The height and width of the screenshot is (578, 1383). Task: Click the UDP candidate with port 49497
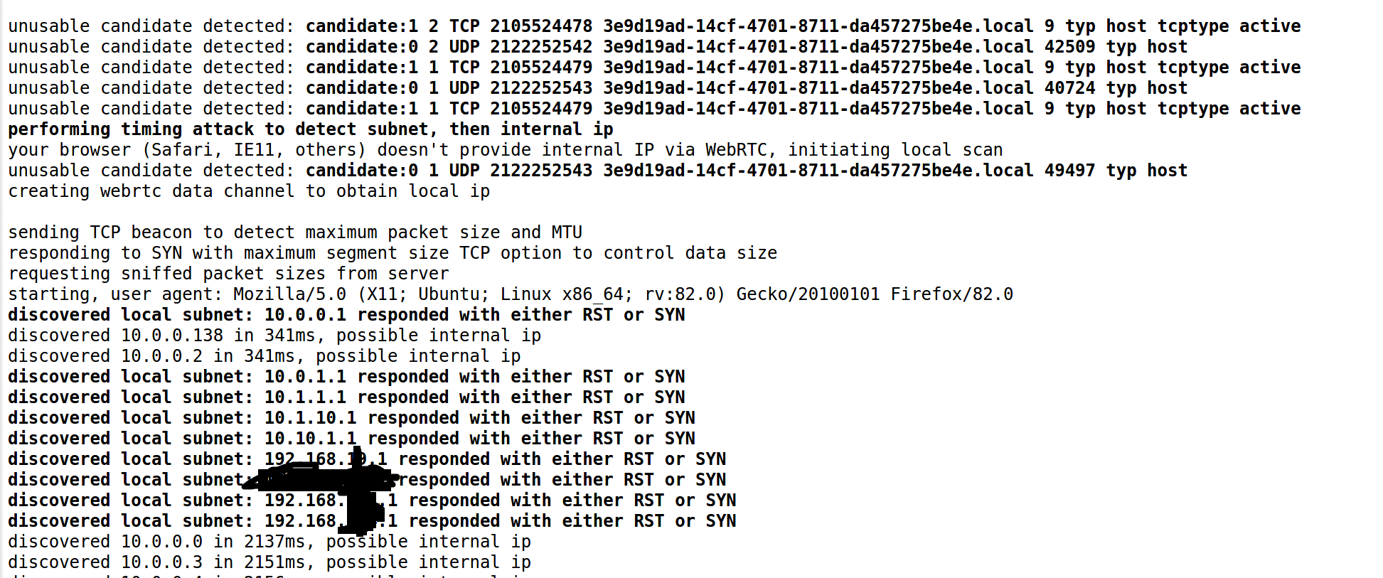coord(597,171)
